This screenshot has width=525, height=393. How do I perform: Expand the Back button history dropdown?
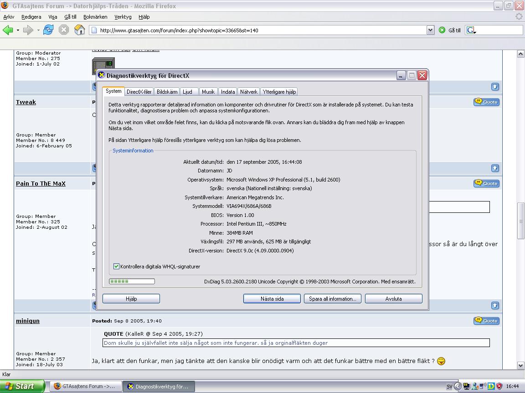pyautogui.click(x=18, y=30)
